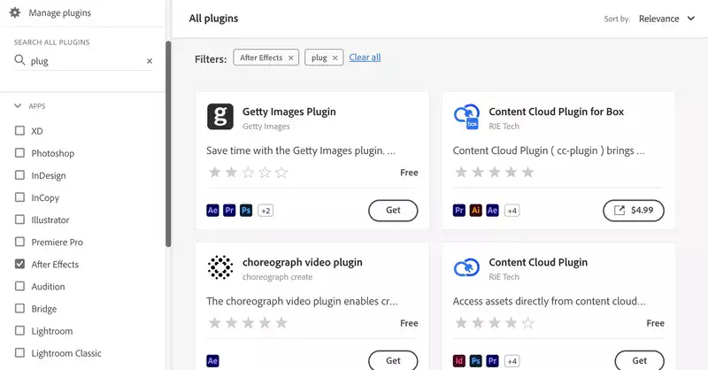
Task: Show +2 more apps on Getty Images card
Action: point(265,211)
